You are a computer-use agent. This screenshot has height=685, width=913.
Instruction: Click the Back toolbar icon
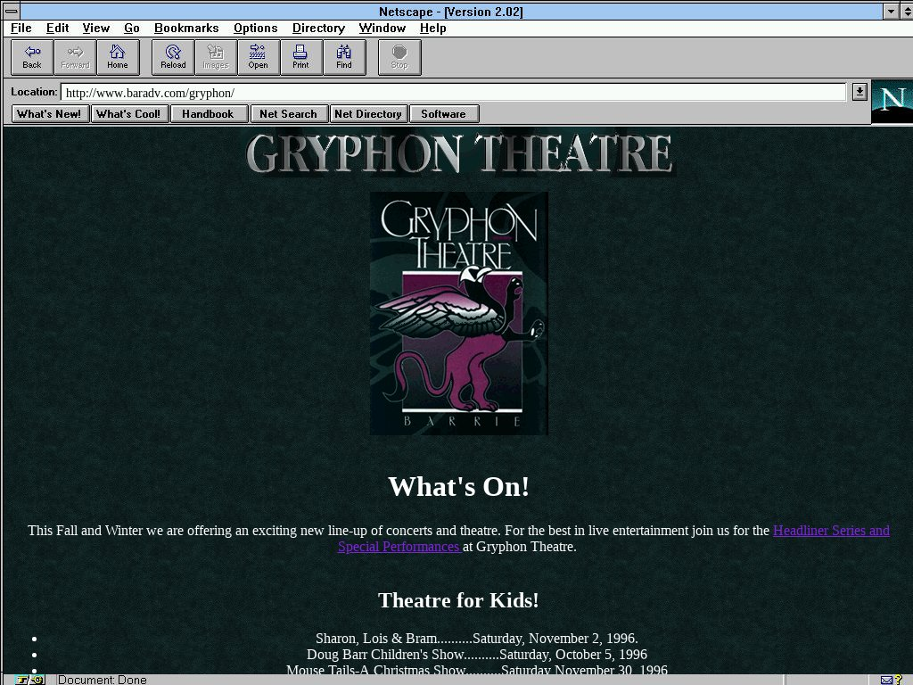pos(32,57)
